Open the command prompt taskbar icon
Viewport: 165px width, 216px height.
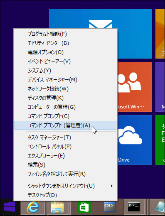(x=134, y=207)
